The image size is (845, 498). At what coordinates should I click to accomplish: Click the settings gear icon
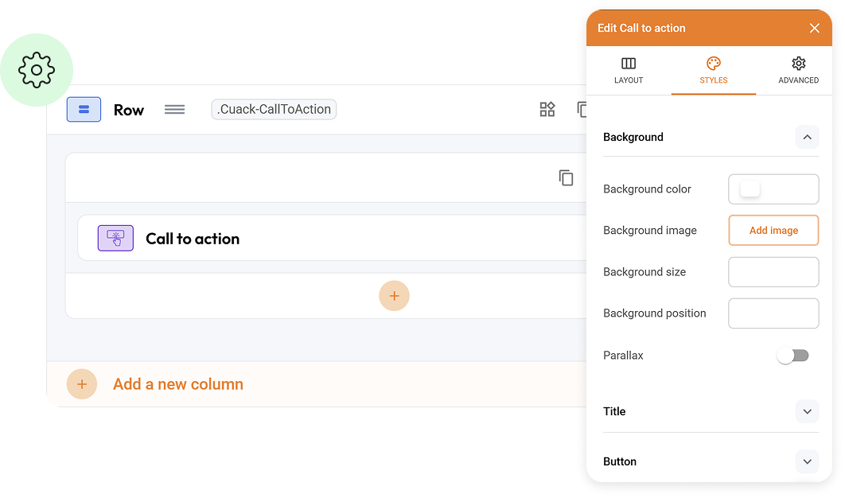point(37,70)
